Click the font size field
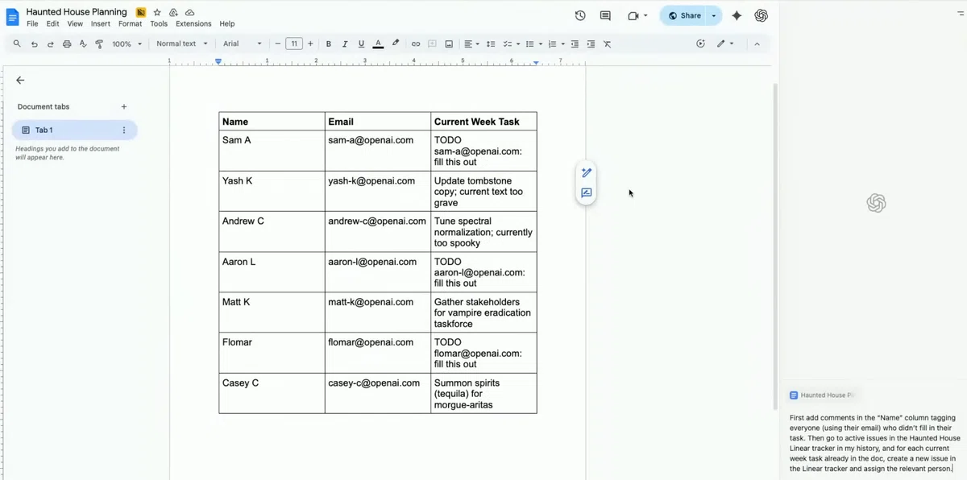Image resolution: width=967 pixels, height=480 pixels. [294, 44]
